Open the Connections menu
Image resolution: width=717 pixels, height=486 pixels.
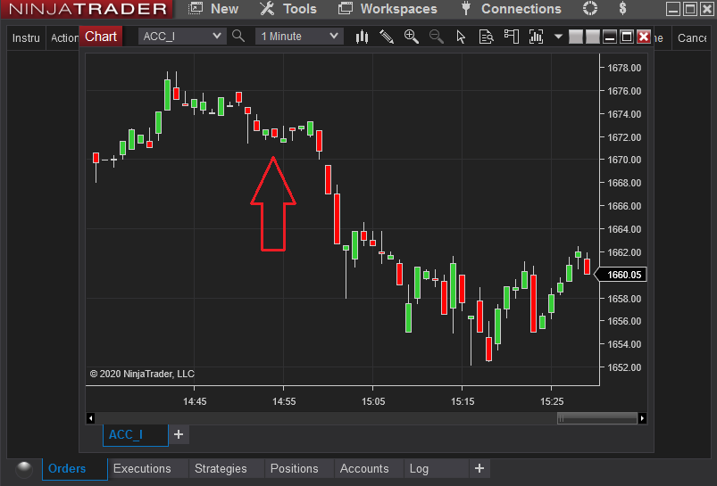pyautogui.click(x=511, y=9)
